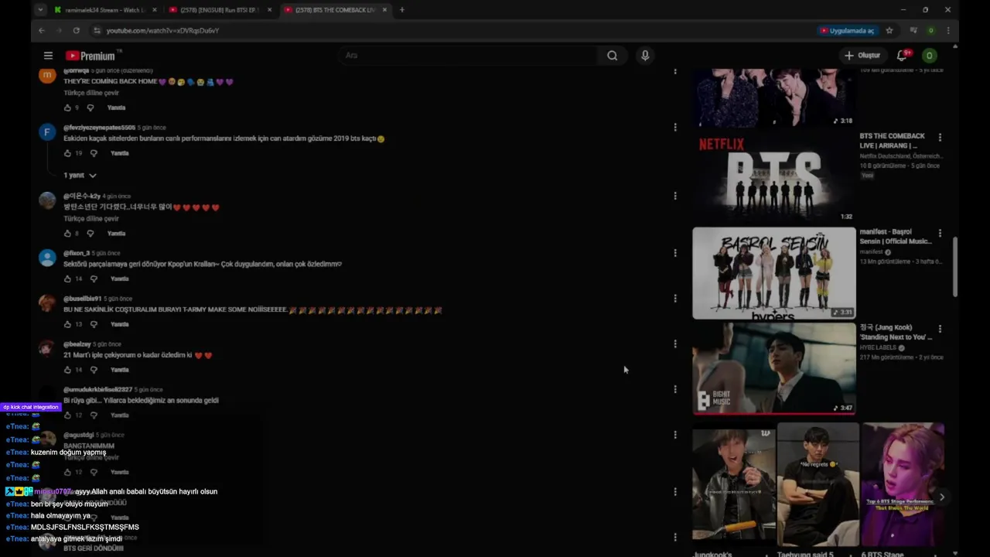This screenshot has height=557, width=990.
Task: Translate THEY'RE COMING BACK HOME comment to Turkish
Action: (x=91, y=93)
